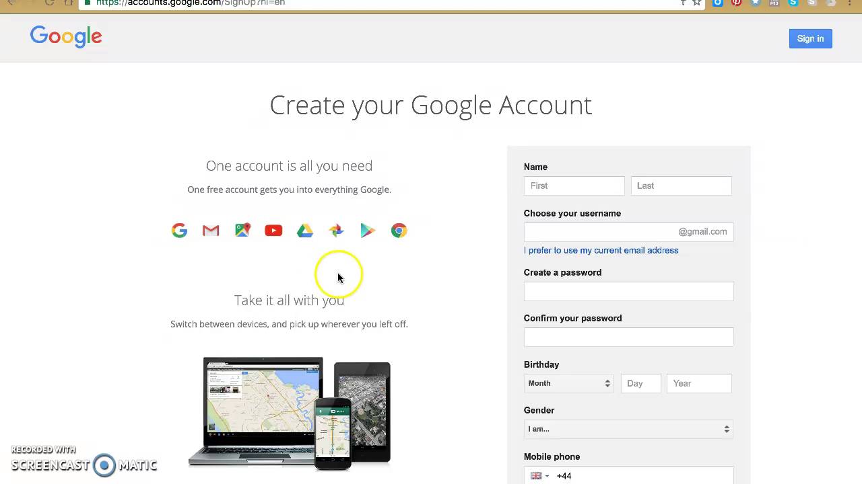Click the Google Play icon
Viewport: 862px width, 484px height.
[x=368, y=231]
